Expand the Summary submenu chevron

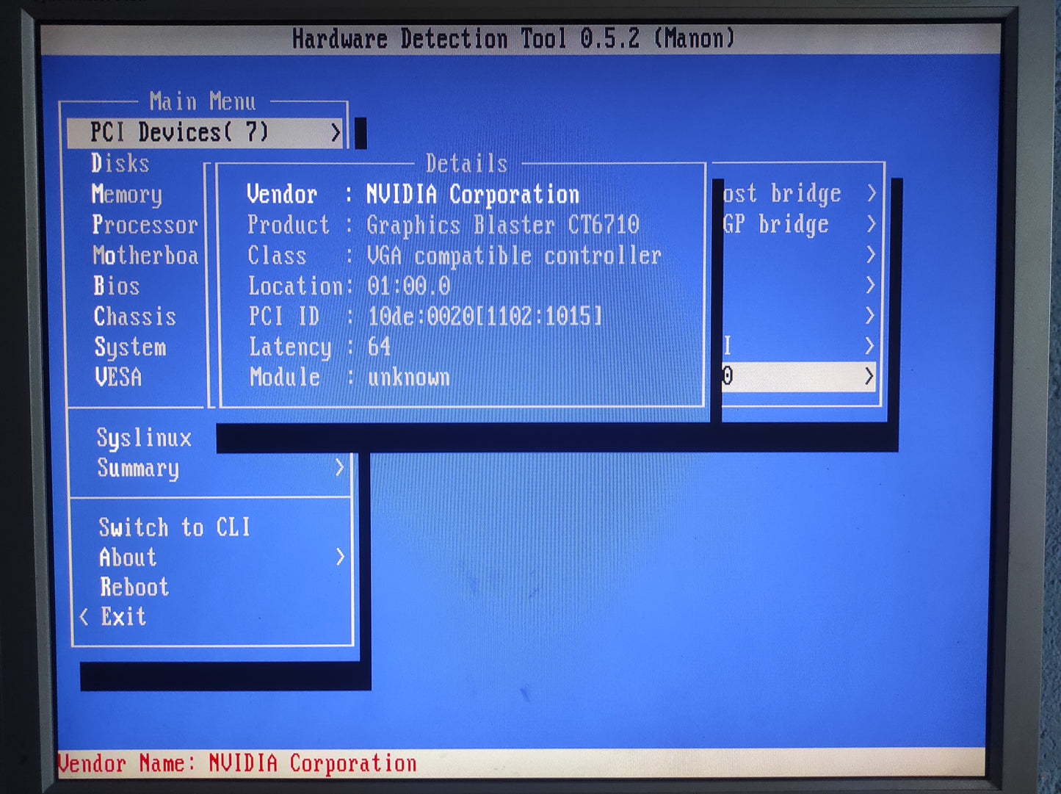pyautogui.click(x=340, y=468)
